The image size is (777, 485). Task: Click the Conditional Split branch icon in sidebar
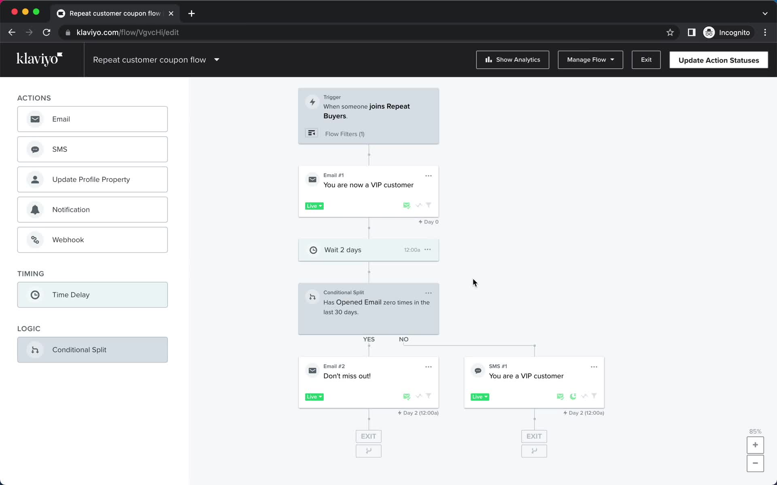click(x=35, y=350)
